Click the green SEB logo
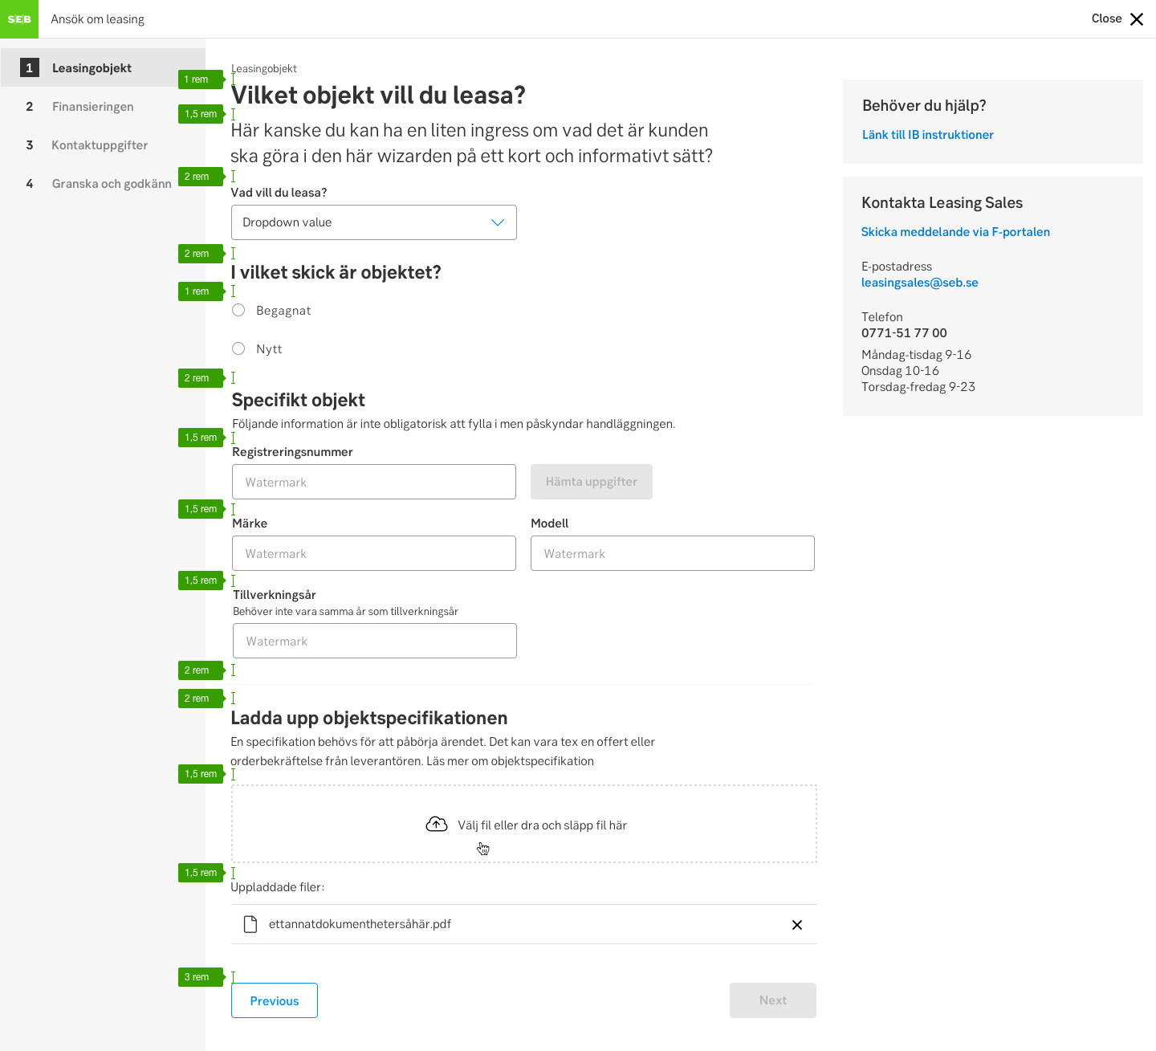 (x=19, y=19)
